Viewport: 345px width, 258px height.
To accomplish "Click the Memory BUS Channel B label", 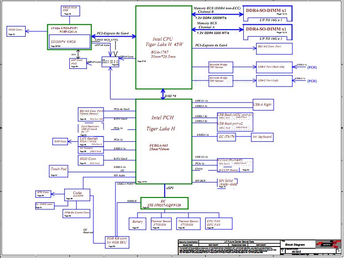I will [217, 10].
